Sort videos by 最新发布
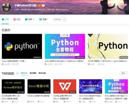The image size is (129, 105). (x=24, y=73)
